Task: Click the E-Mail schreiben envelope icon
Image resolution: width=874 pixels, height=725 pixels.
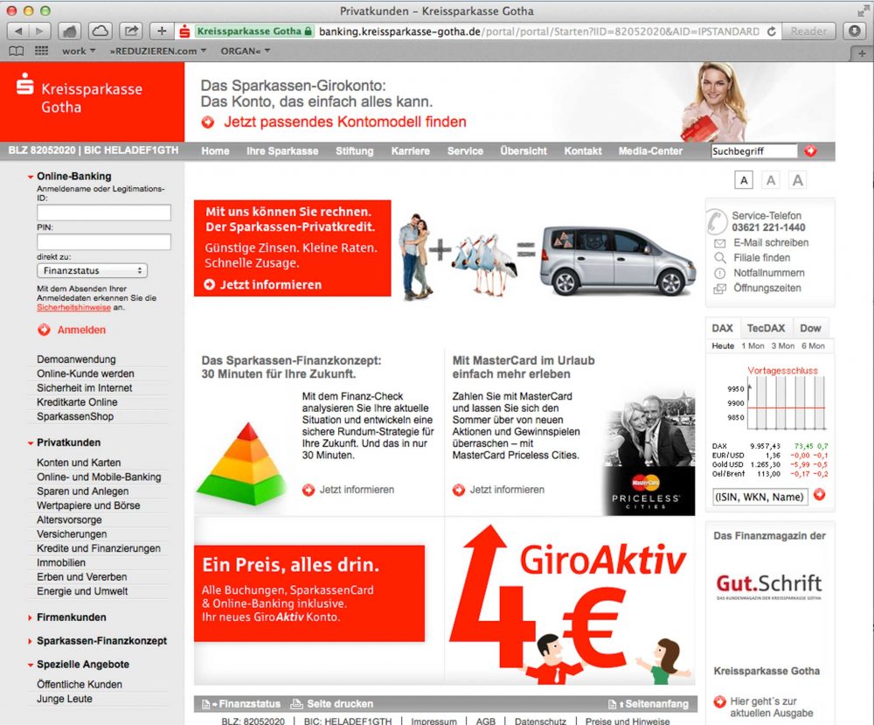Action: (720, 243)
